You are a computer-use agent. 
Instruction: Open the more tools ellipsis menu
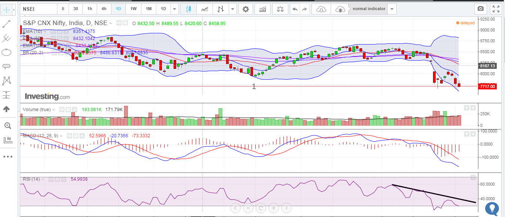point(8,156)
